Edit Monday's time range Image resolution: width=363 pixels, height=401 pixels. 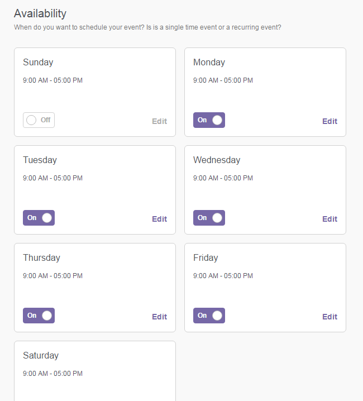tap(329, 121)
